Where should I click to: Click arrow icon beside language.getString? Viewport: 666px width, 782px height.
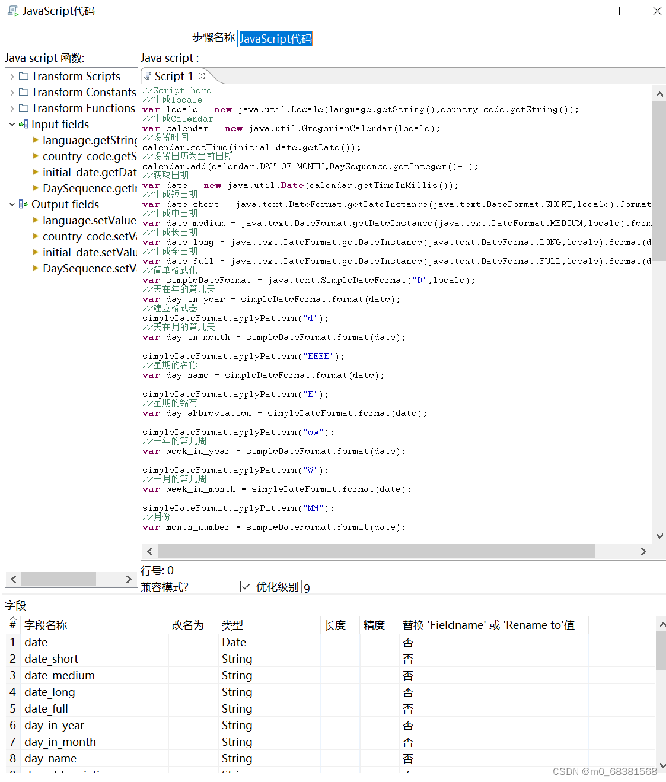click(x=36, y=140)
